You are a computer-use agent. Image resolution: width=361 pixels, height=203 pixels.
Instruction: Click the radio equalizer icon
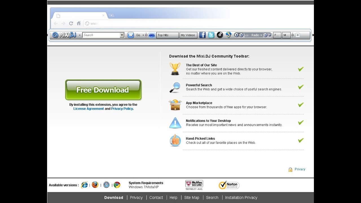pos(247,35)
